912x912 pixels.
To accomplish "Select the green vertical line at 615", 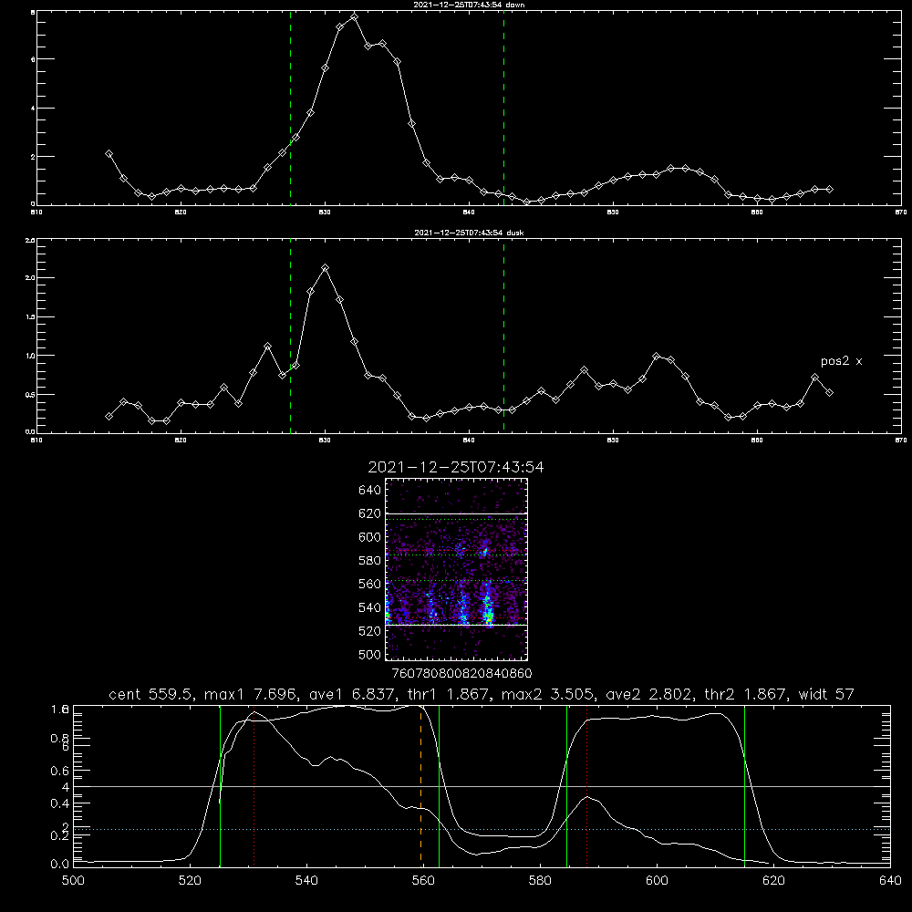I will pyautogui.click(x=744, y=785).
